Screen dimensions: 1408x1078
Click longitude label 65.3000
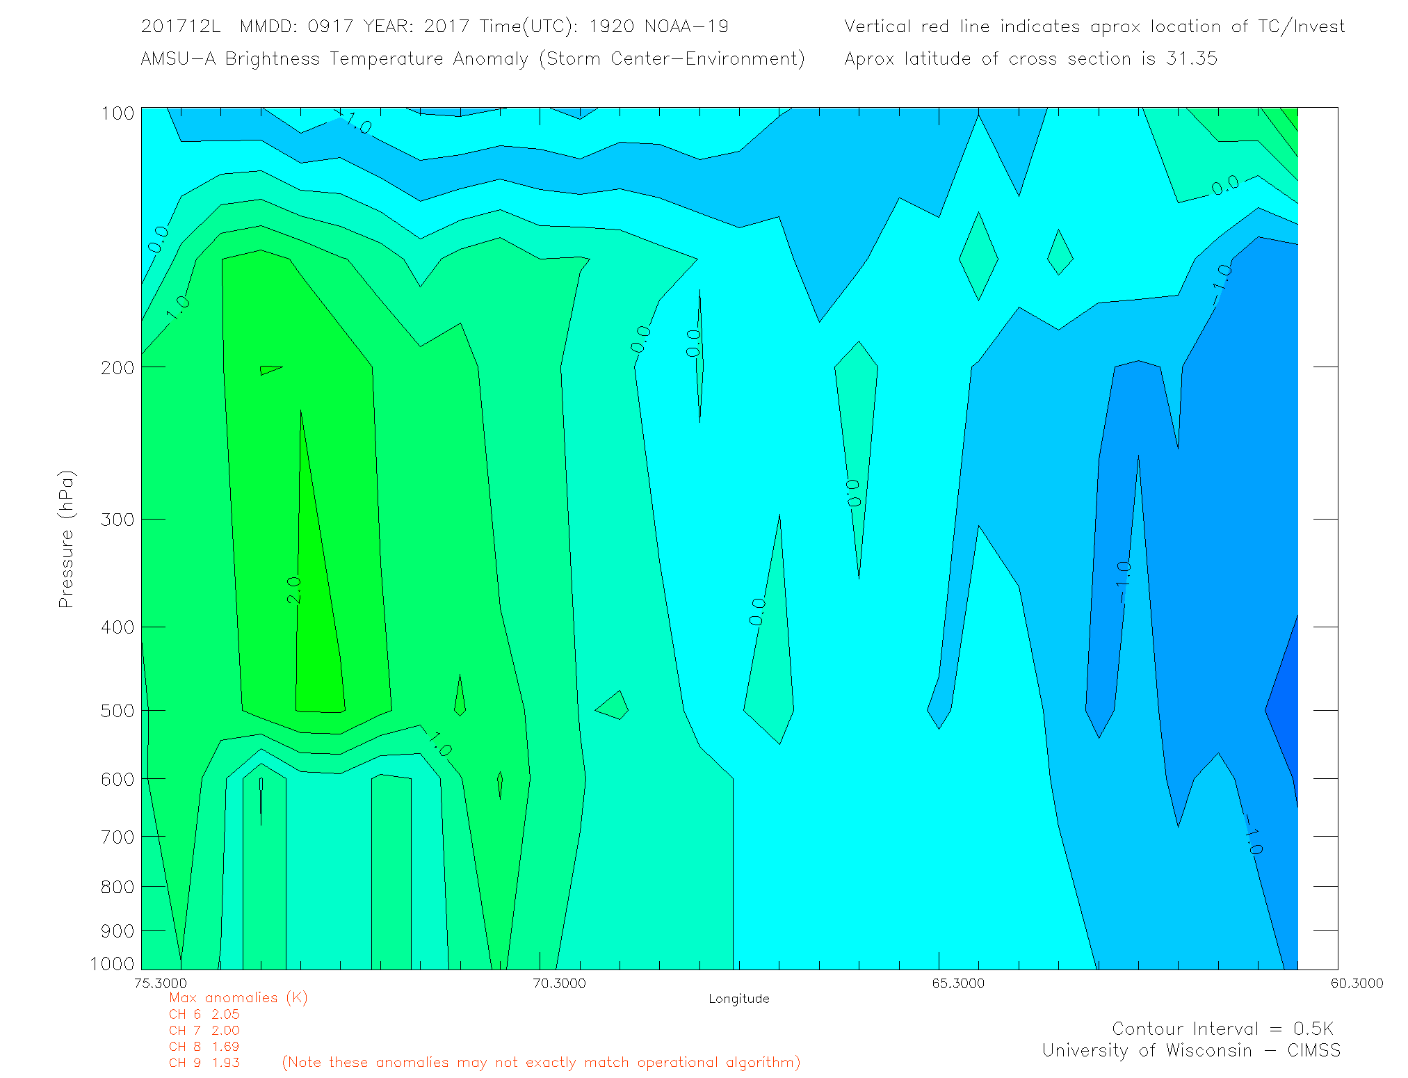[958, 983]
